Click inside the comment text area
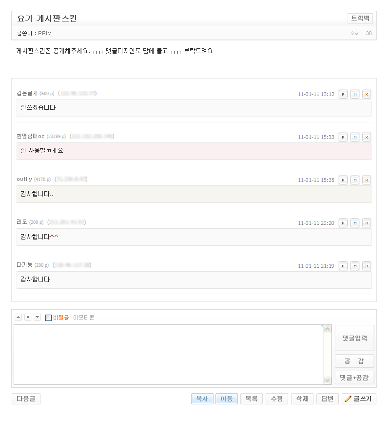Screen dimensions: 390x439 [x=168, y=355]
